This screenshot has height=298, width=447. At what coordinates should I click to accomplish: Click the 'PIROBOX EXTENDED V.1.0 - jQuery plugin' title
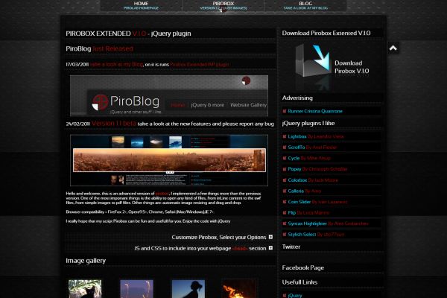128,34
